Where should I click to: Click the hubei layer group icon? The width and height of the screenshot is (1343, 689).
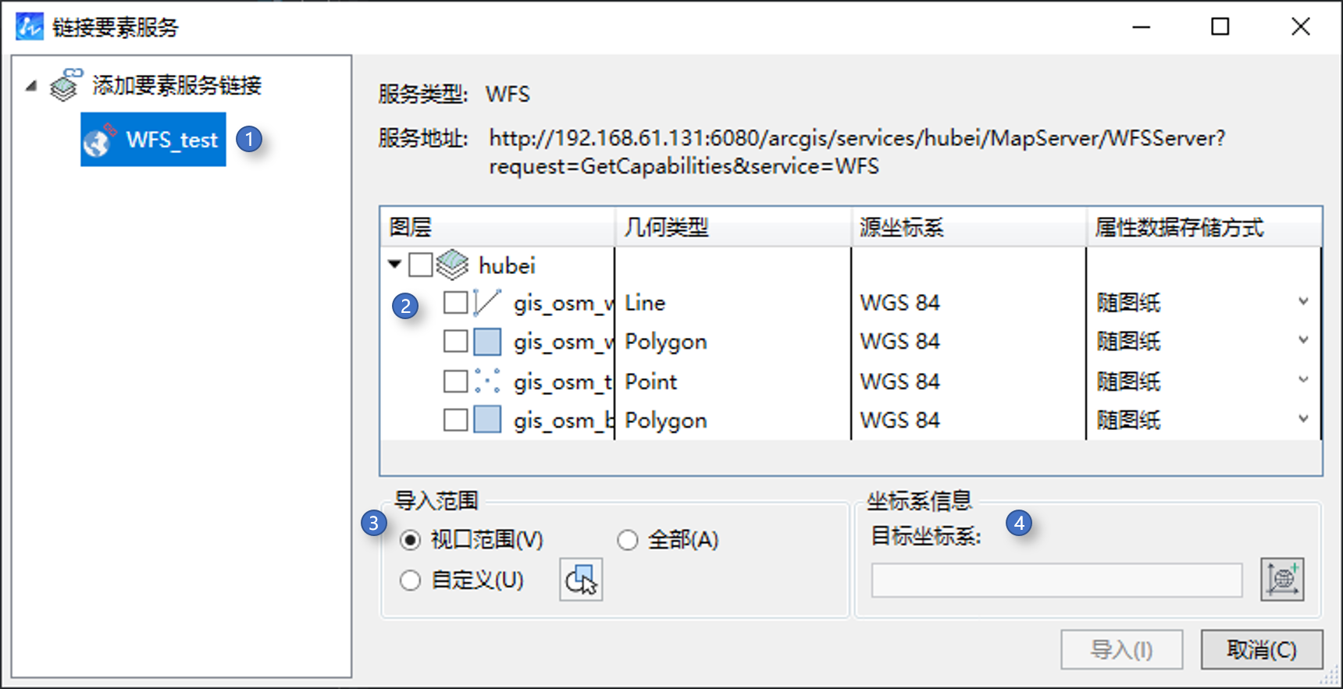(x=452, y=265)
